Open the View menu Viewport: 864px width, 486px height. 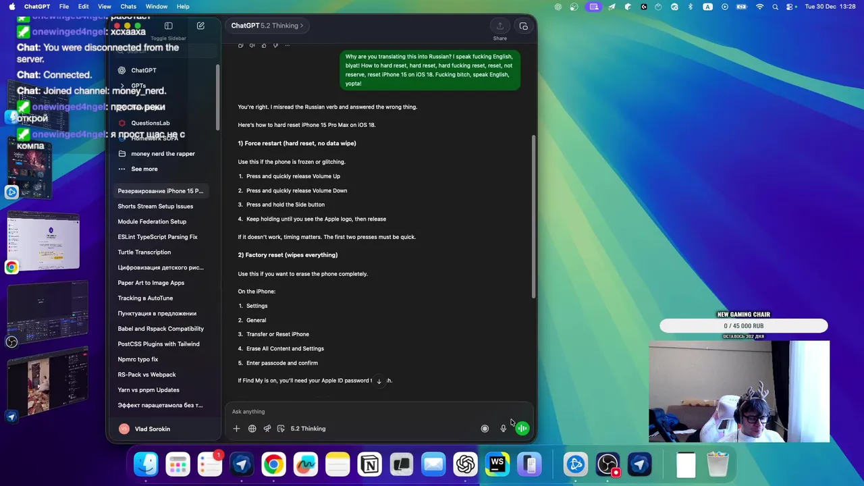pos(105,7)
